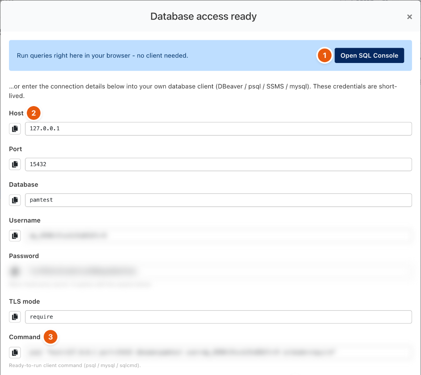Screen dimensions: 421x375
Task: Click the 'These credentials are short-lived' paragraph
Action: click(x=203, y=91)
